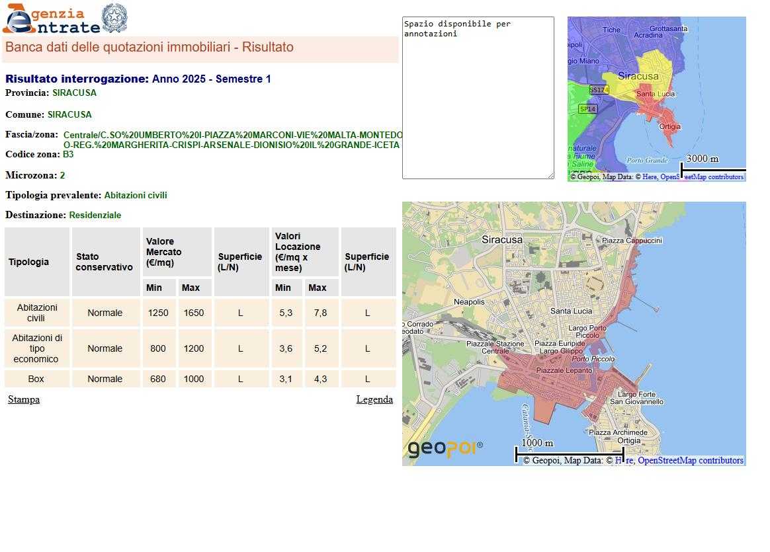The width and height of the screenshot is (770, 552).
Task: Click Piazzale Lepanto on the large map
Action: [x=564, y=371]
